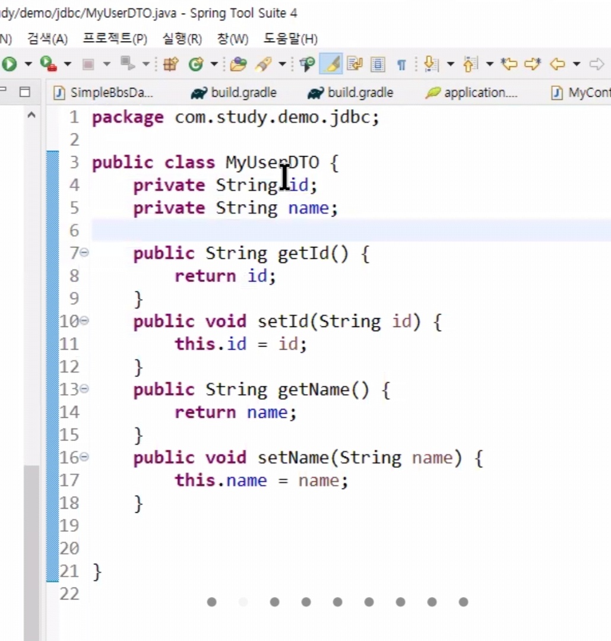The height and width of the screenshot is (641, 611).
Task: Click the gray Stop square icon
Action: (x=88, y=64)
